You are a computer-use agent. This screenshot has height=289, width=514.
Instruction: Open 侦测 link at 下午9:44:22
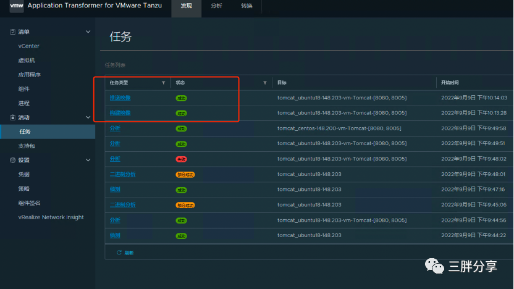(x=115, y=235)
